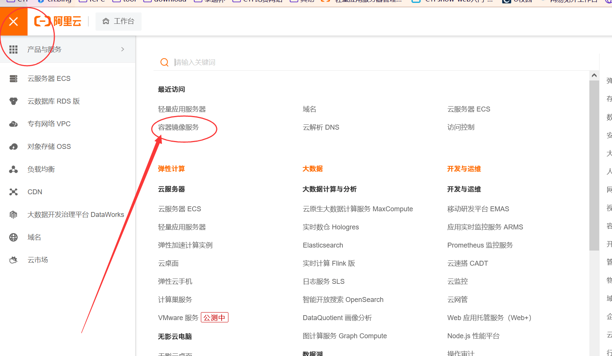This screenshot has width=612, height=356.
Task: Open 域名 under 最近访问
Action: pyautogui.click(x=310, y=109)
